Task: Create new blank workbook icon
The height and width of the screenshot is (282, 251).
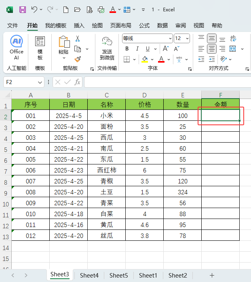Action: click(x=66, y=10)
